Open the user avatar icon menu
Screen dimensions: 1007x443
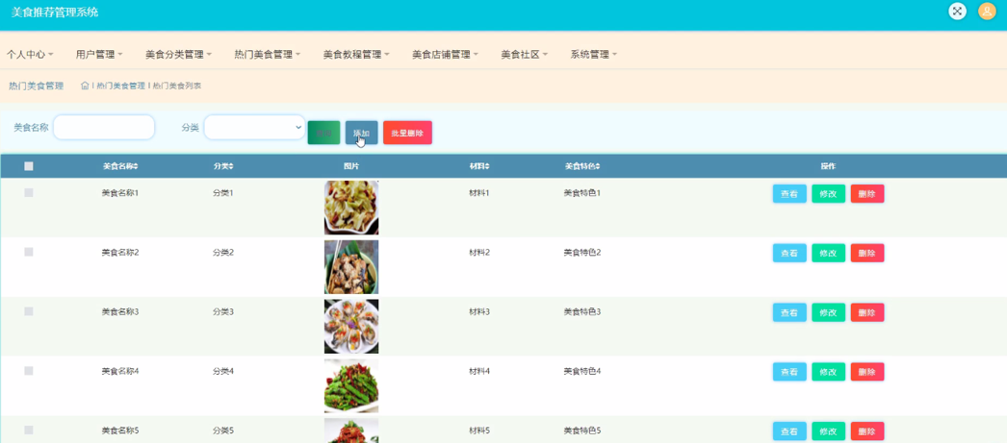987,11
